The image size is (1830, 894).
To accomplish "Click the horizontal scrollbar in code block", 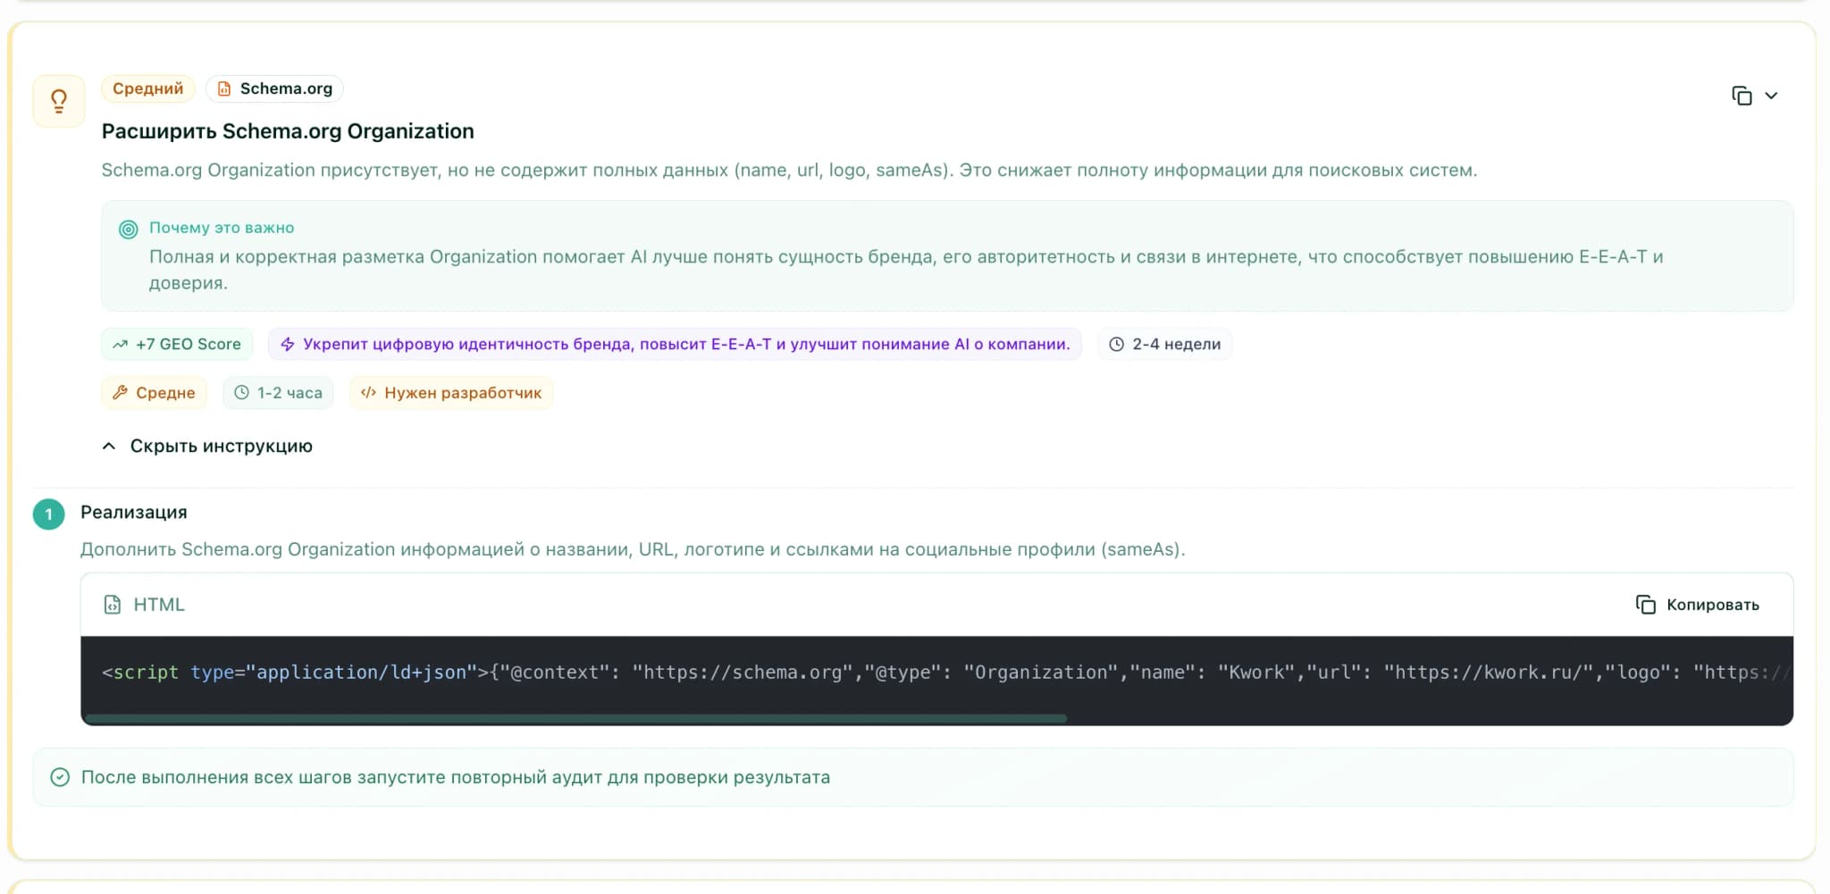I will click(x=574, y=718).
